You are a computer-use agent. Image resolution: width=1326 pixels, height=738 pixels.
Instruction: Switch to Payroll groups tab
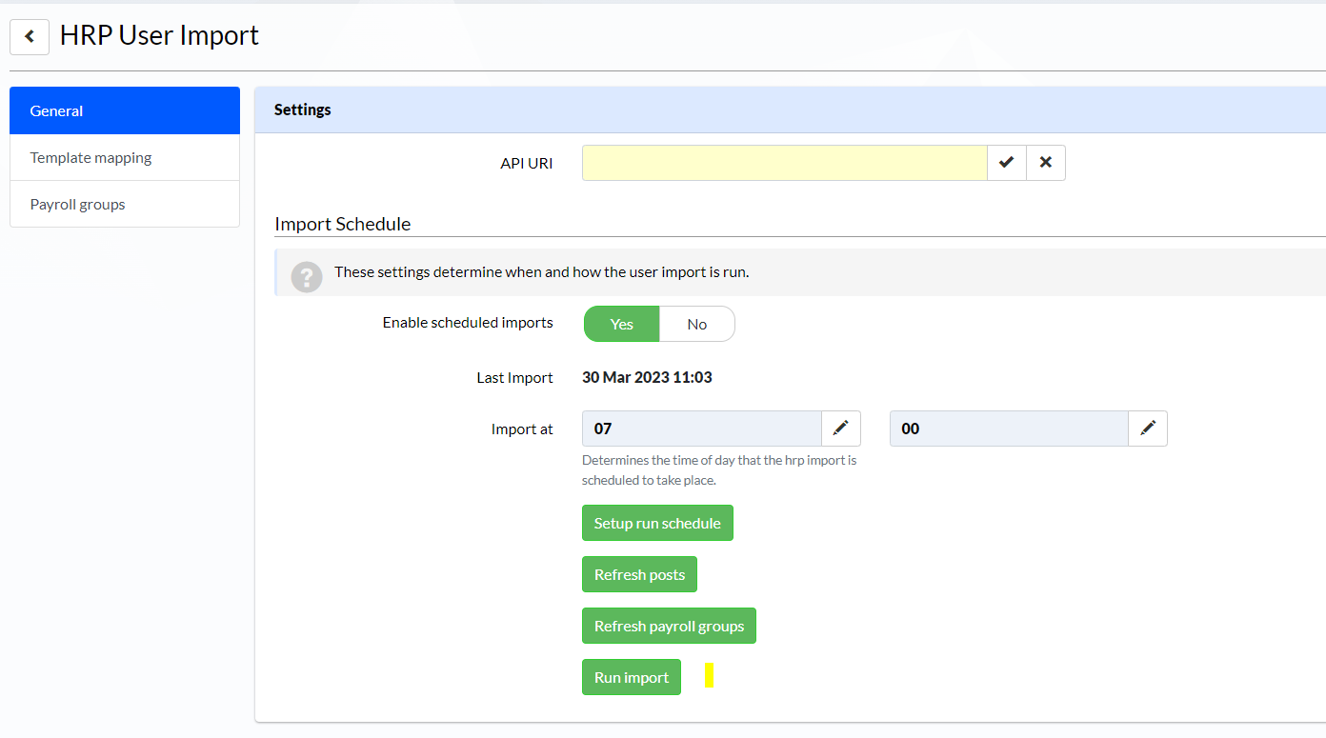coord(125,204)
